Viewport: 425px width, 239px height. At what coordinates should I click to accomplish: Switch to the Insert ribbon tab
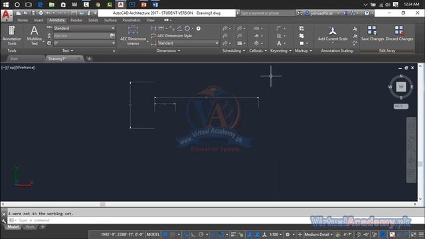click(x=39, y=20)
